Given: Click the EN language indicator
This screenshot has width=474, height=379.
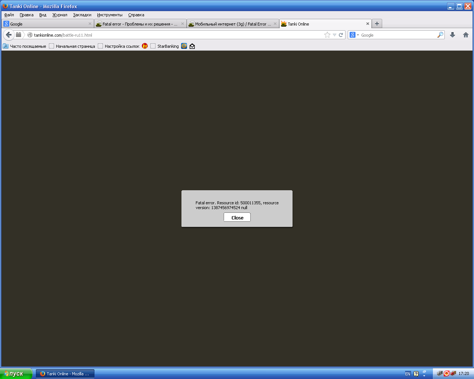Looking at the screenshot, I should point(407,374).
